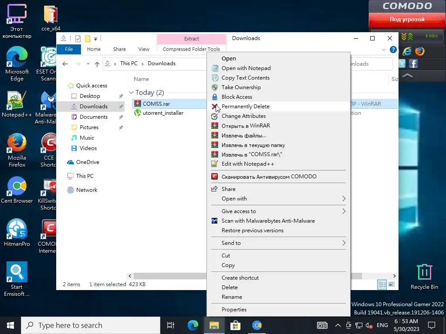Viewport: 446px width, 334px height.
Task: Expand the Send to submenu
Action: coord(278,243)
